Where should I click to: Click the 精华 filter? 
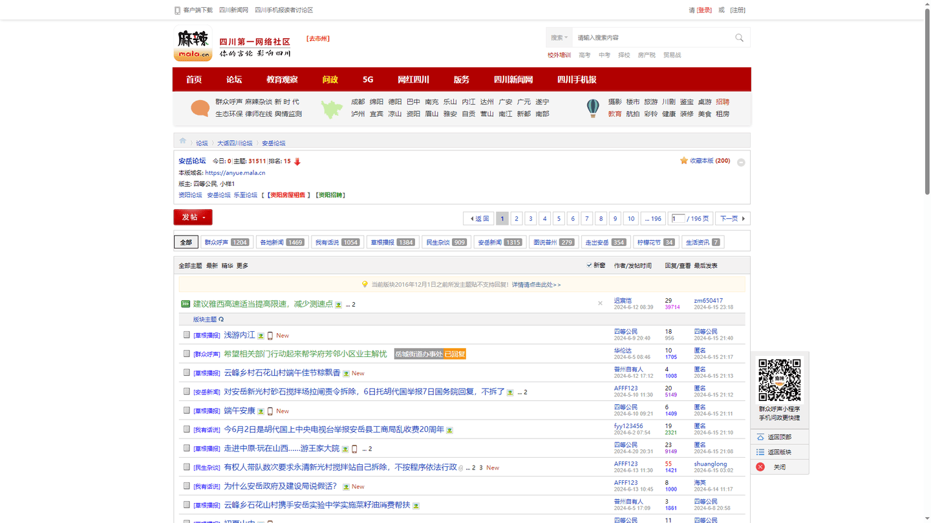(x=227, y=266)
